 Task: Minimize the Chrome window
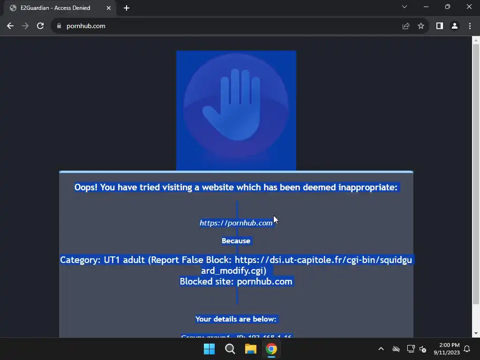(x=426, y=7)
